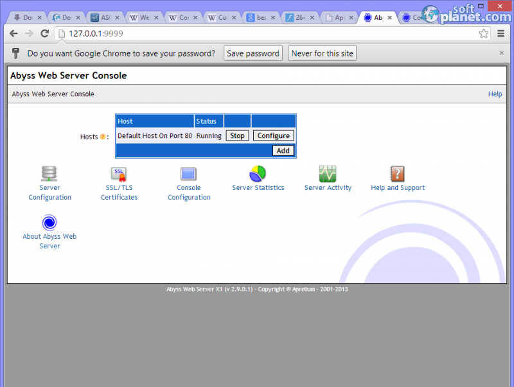The image size is (514, 387).
Task: Open the Help and Support icon
Action: pyautogui.click(x=397, y=173)
